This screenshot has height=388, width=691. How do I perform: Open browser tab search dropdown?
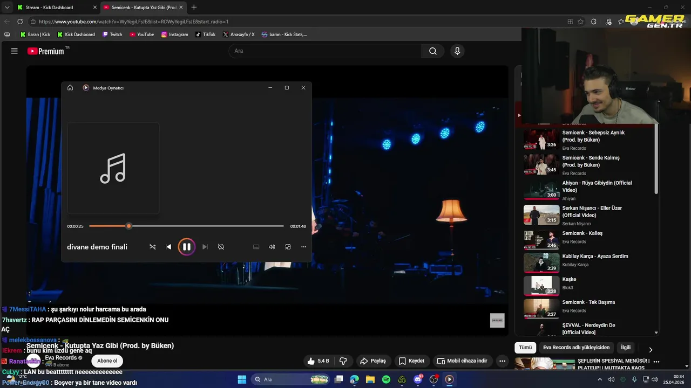(x=6, y=8)
